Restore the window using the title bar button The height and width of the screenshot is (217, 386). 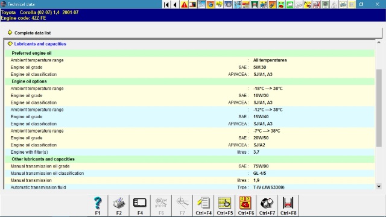(361, 4)
